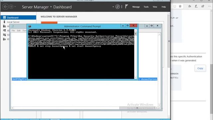Open the Help menu in Server Manager
The width and height of the screenshot is (213, 120).
point(163,7)
